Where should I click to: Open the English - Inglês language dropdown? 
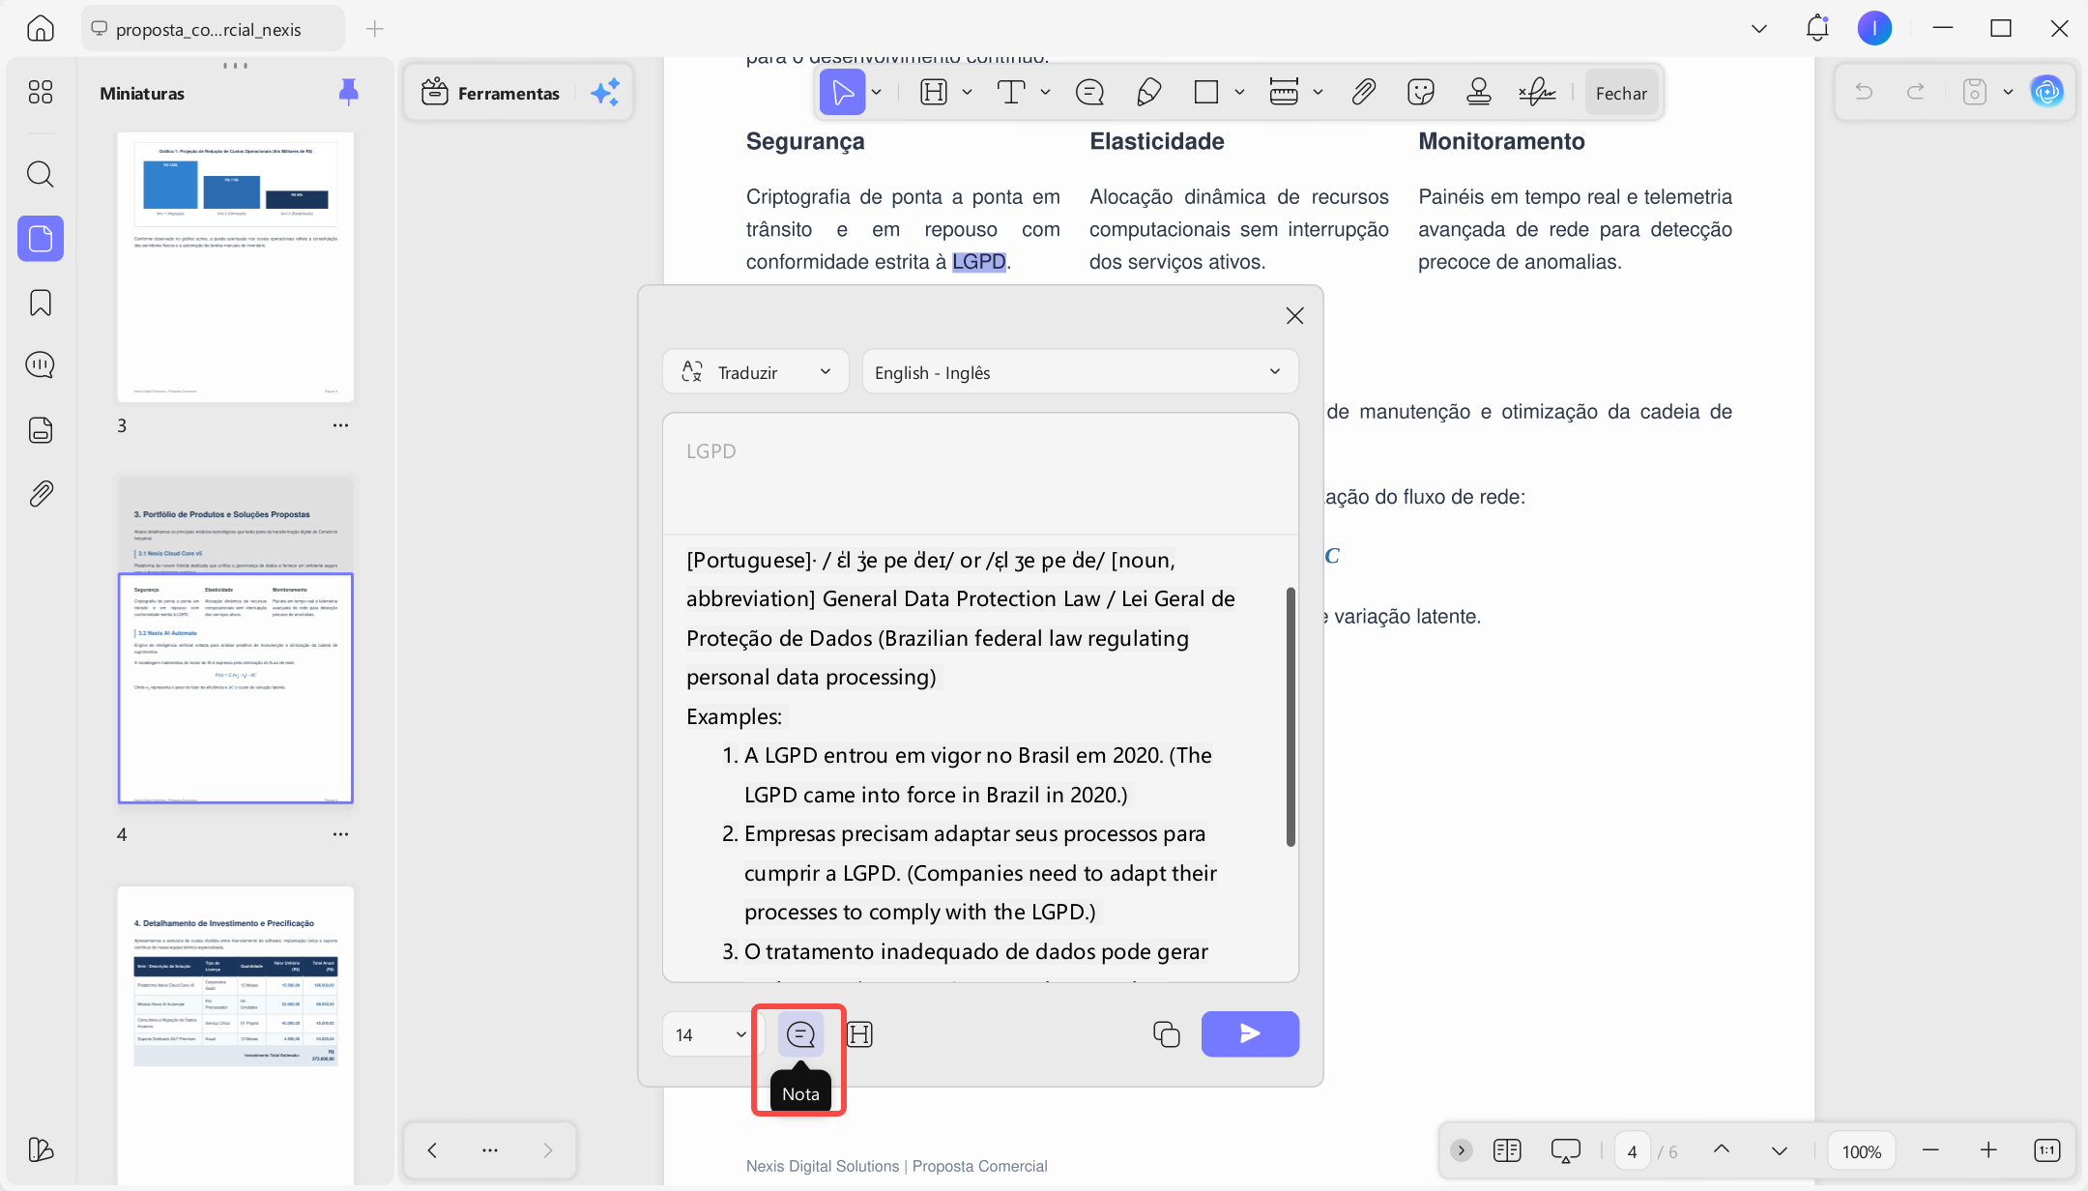[1080, 372]
